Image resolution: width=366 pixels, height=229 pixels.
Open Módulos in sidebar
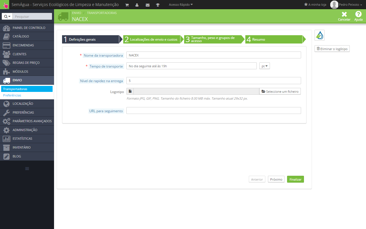(x=27, y=72)
